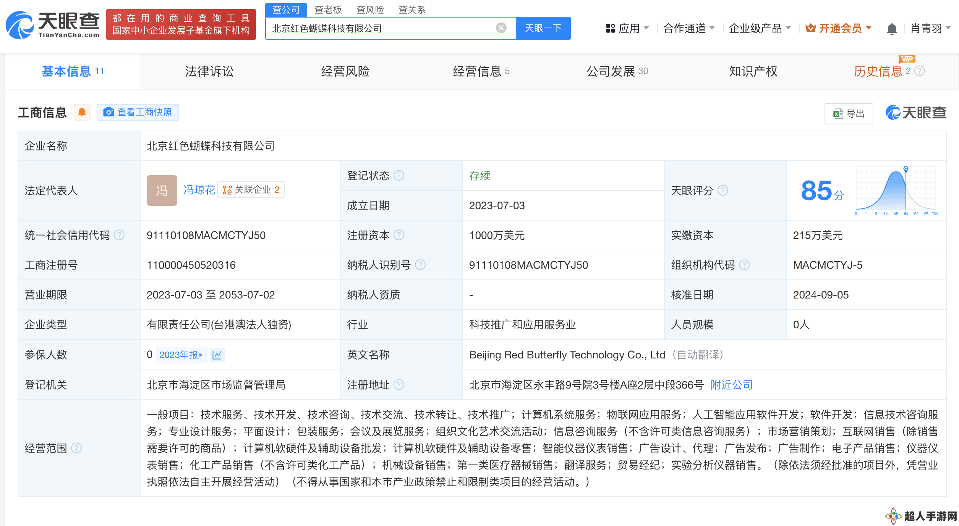
Task: Click the registration number 110000450520316
Action: (191, 265)
